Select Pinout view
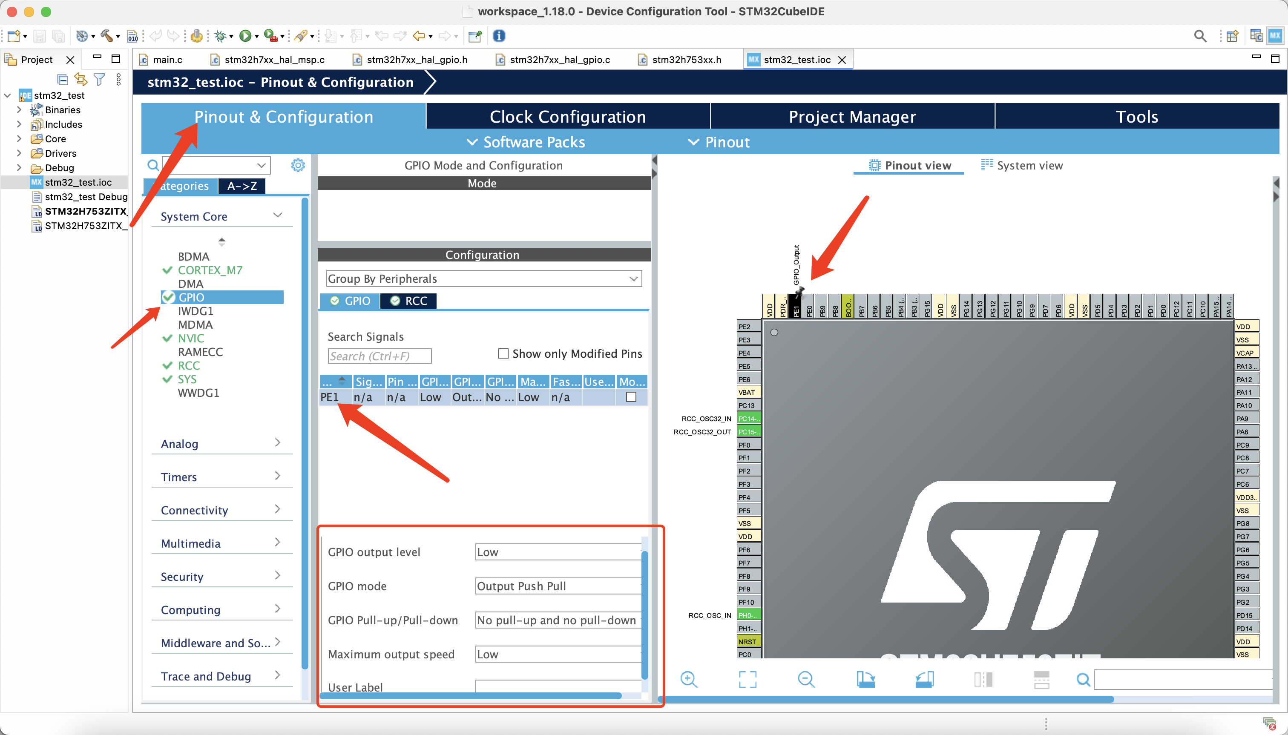 click(909, 165)
